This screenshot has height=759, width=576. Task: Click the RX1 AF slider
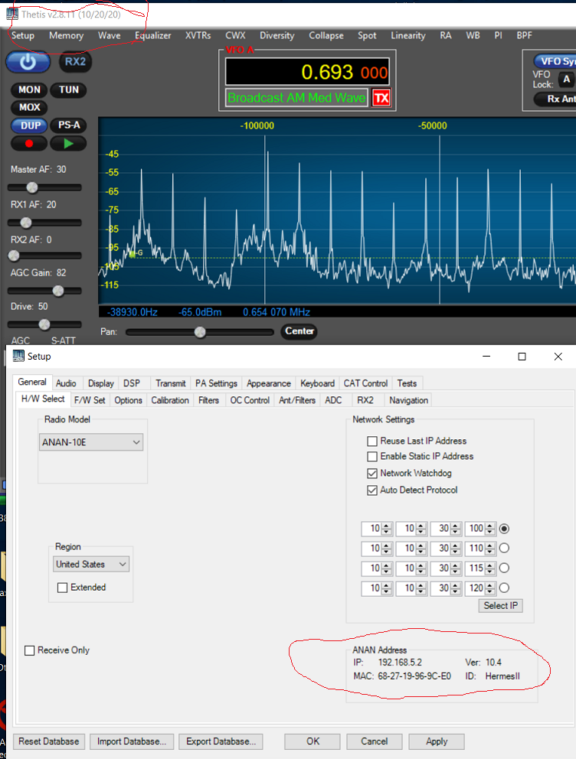[44, 223]
